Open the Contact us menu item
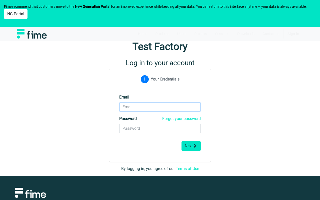320x200 pixels. click(271, 34)
